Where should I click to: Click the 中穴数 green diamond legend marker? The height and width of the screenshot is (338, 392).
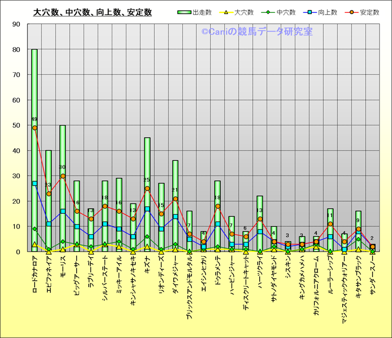click(268, 12)
